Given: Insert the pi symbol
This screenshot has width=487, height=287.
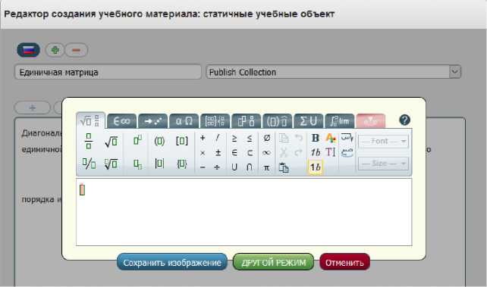Looking at the screenshot, I should click(x=266, y=167).
